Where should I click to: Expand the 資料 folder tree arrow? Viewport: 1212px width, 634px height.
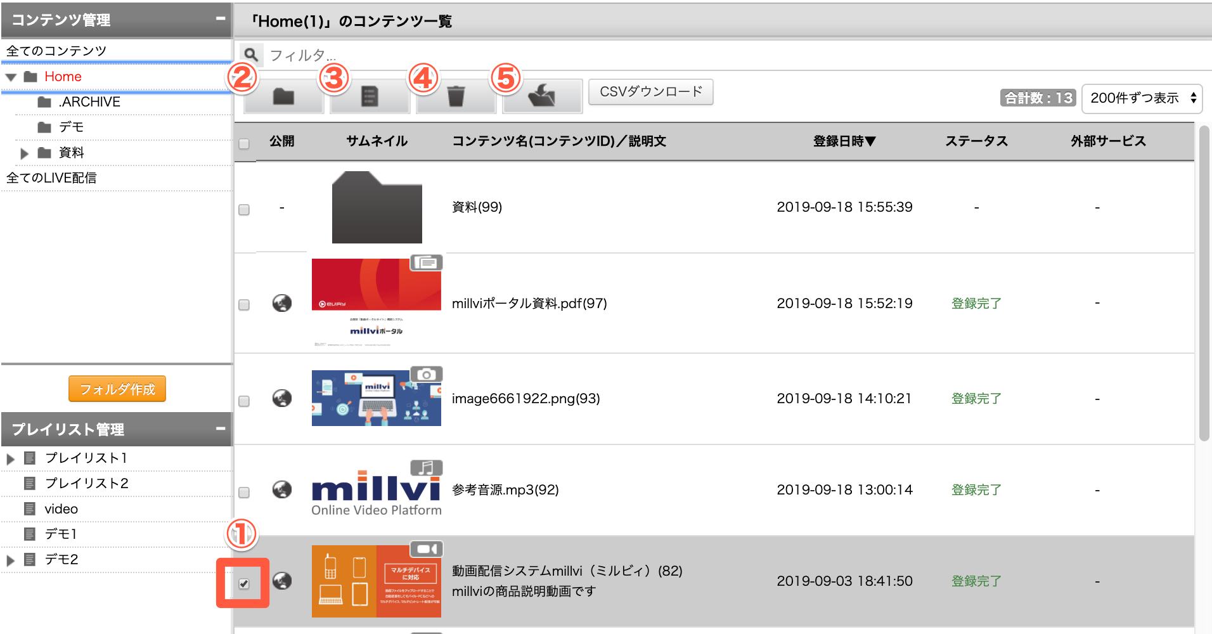pos(24,153)
